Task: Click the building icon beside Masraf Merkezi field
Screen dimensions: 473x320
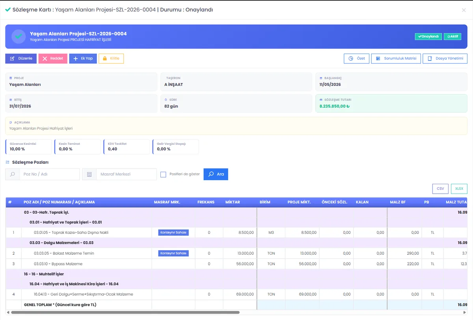Action: click(x=89, y=174)
